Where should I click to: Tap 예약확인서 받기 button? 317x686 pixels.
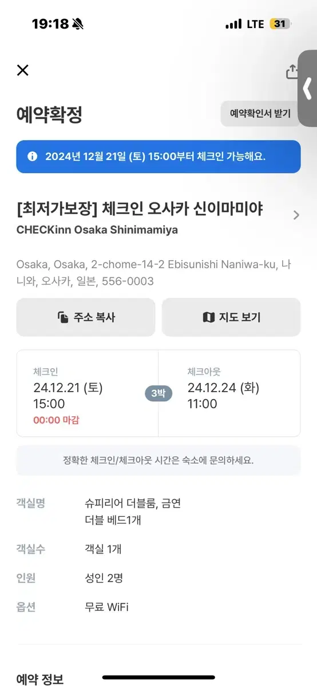pyautogui.click(x=260, y=113)
